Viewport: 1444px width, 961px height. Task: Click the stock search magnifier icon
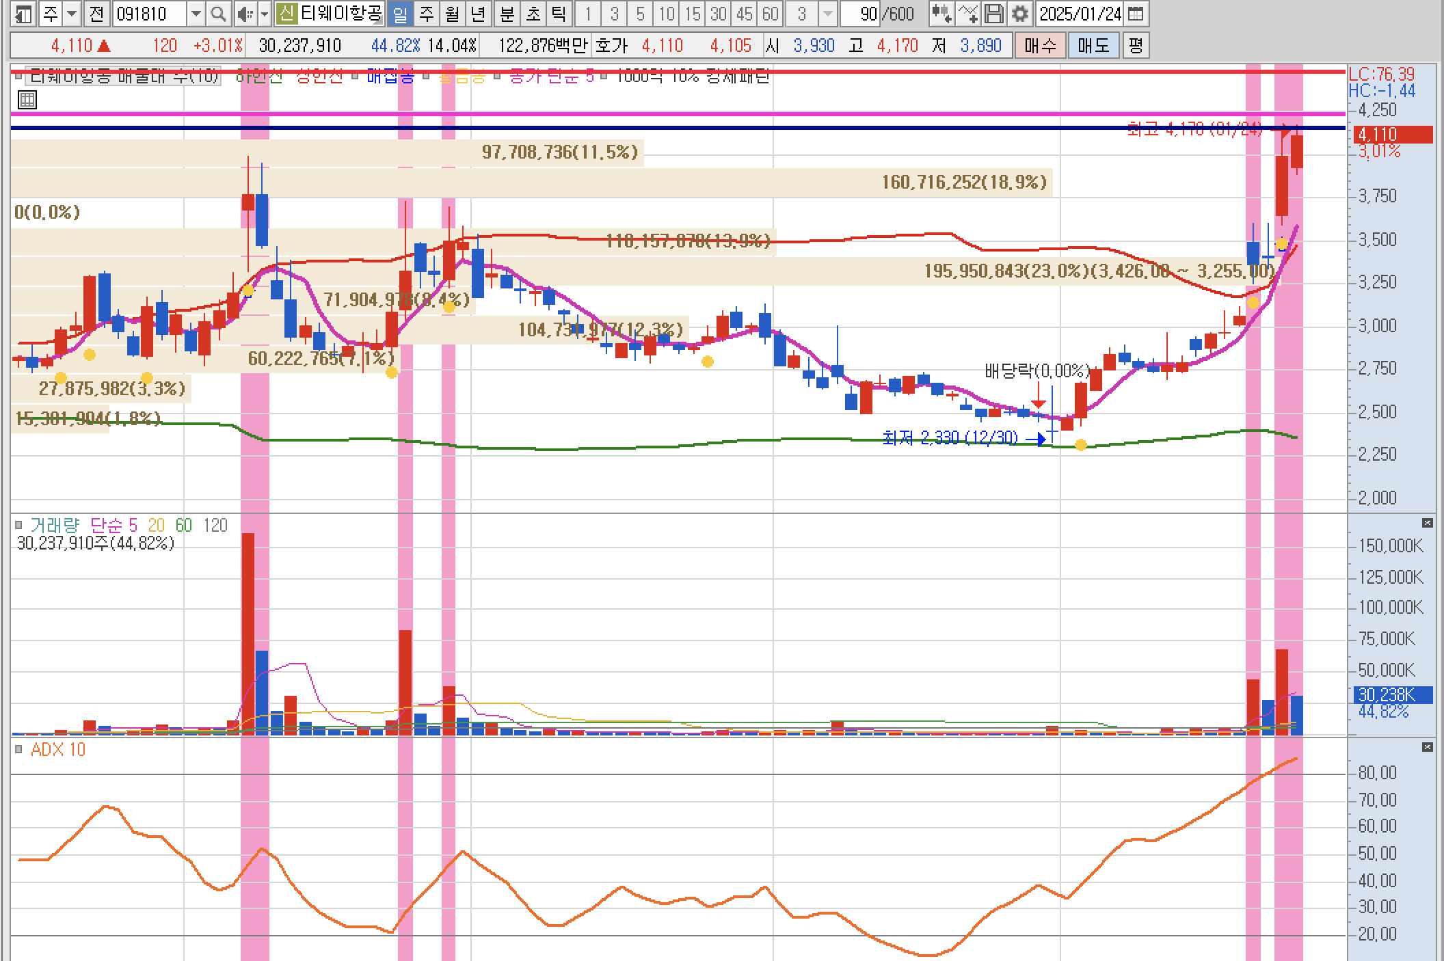click(217, 14)
